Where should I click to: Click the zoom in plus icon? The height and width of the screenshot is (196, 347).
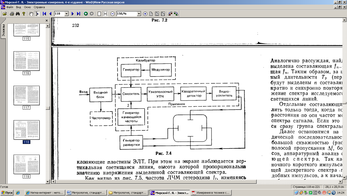click(x=145, y=14)
